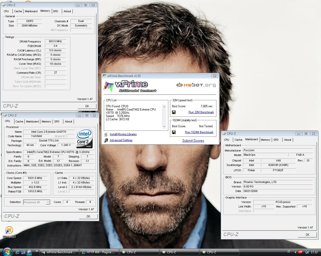321x256 pixels.
Task: Show hidden tray icons arrow
Action: (x=295, y=252)
